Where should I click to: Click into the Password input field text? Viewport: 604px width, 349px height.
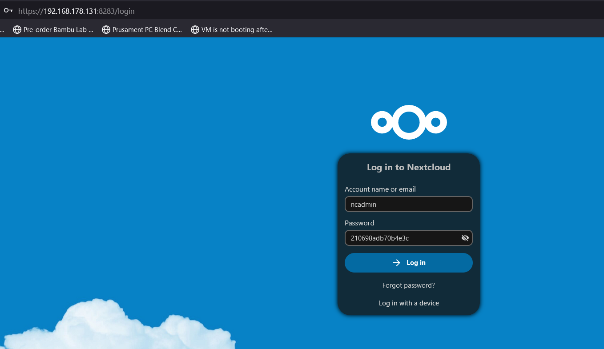tap(400, 238)
